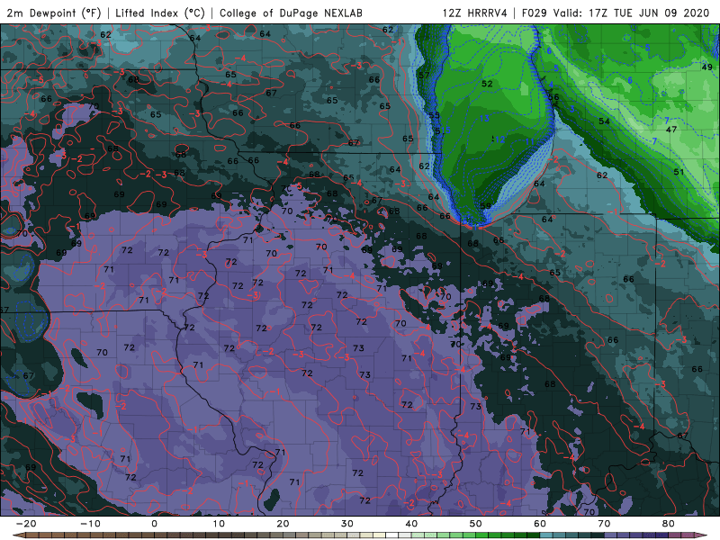Click the 0 tick label on the color scale
The image size is (720, 540).
154,524
